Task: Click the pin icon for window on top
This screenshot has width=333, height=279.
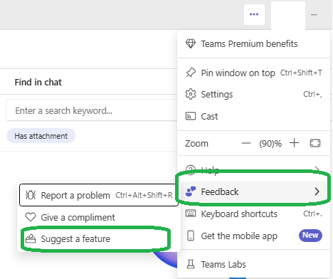Action: pos(191,73)
